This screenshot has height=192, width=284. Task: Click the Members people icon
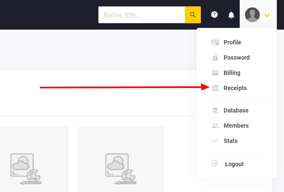(x=215, y=126)
